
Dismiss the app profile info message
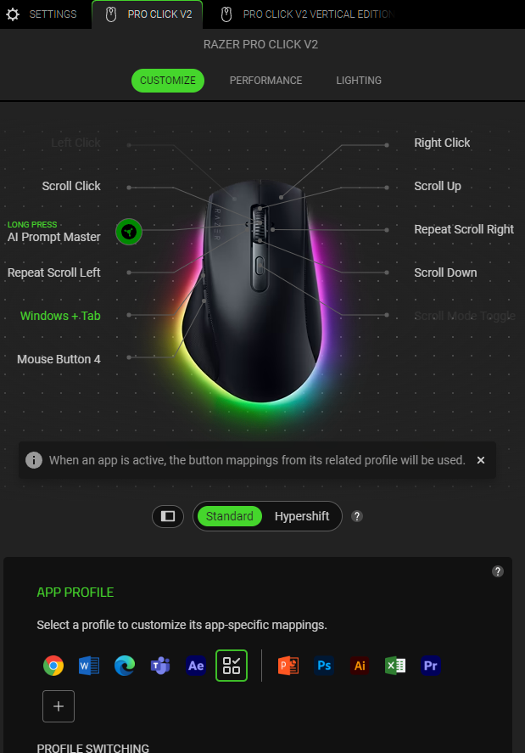click(x=480, y=460)
